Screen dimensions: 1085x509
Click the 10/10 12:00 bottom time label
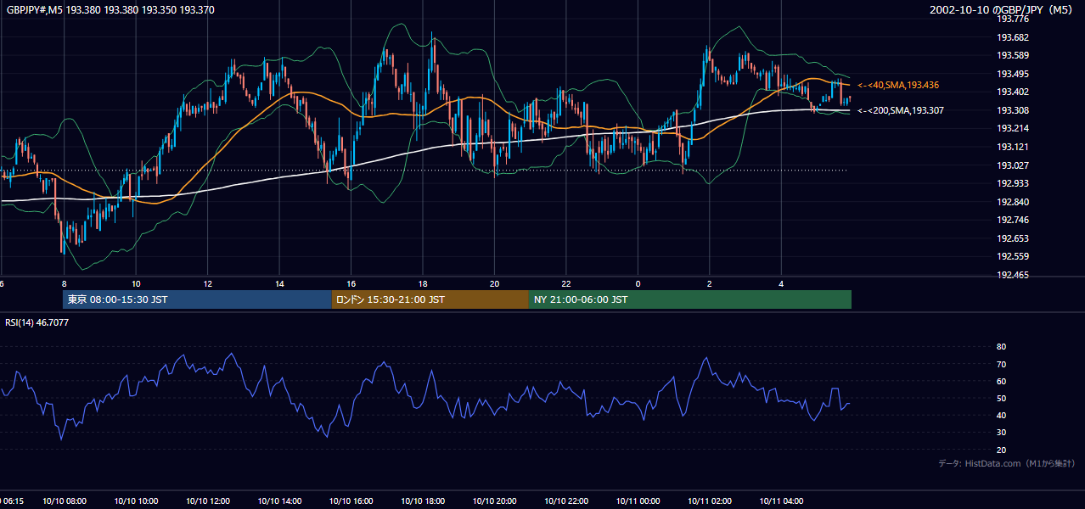coord(207,501)
